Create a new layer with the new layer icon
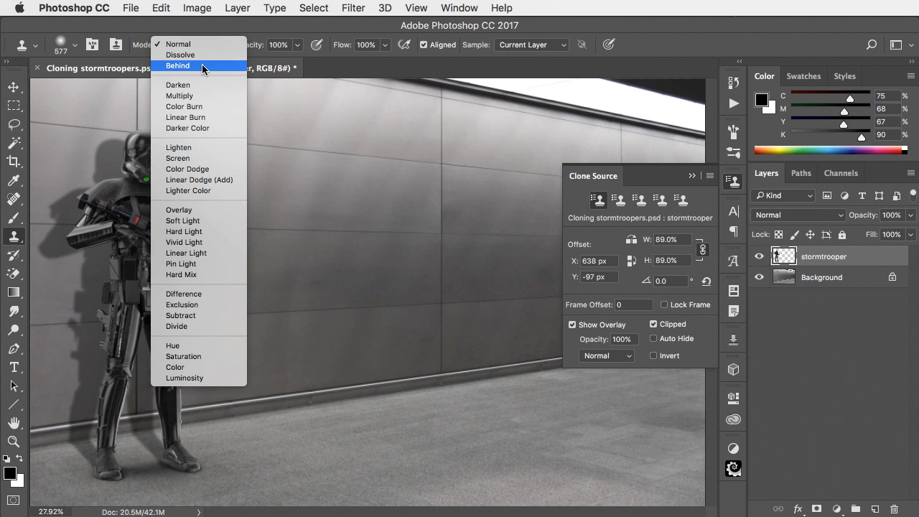This screenshot has width=919, height=517. pyautogui.click(x=874, y=509)
